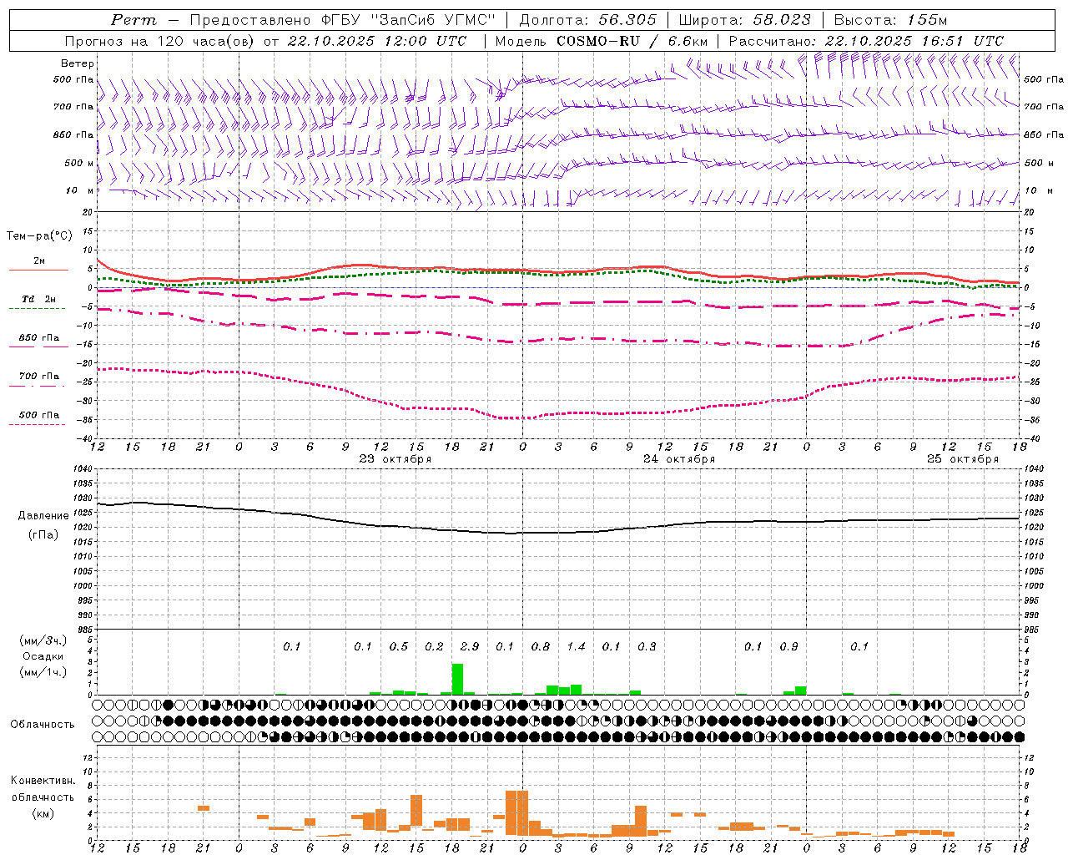
Task: Click the "1.4" precipitation total value
Action: [x=576, y=646]
